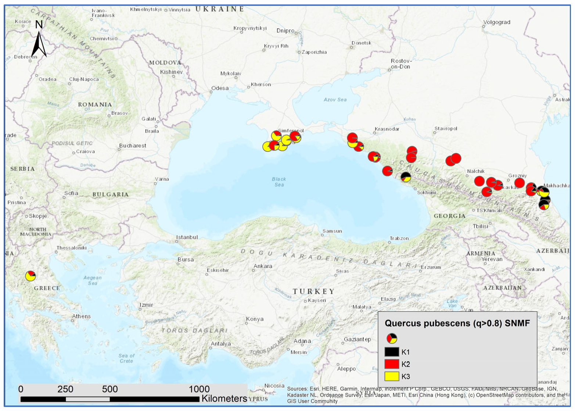The height and width of the screenshot is (411, 575).
Task: Select the Ankara city label
Action: click(263, 266)
